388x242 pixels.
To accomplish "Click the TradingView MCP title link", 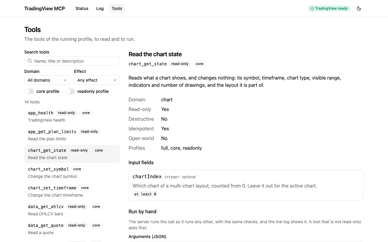I will (45, 8).
